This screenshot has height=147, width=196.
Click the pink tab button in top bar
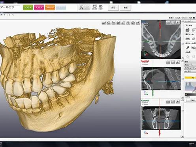(39, 8)
